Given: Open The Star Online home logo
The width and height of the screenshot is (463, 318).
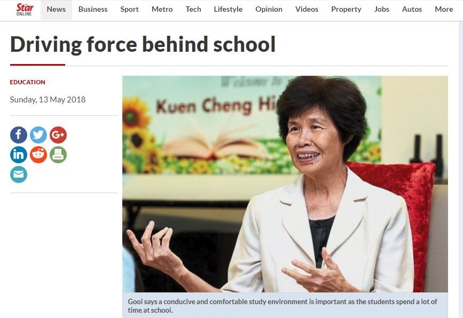Looking at the screenshot, I should pyautogui.click(x=25, y=10).
